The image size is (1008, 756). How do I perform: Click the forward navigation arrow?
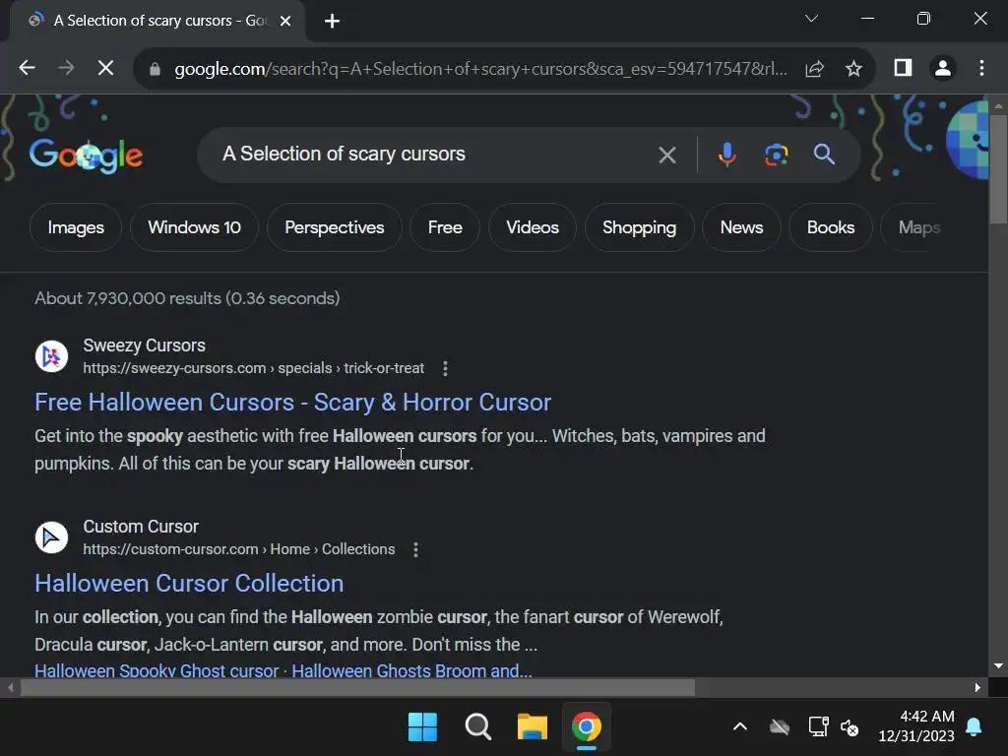click(66, 68)
